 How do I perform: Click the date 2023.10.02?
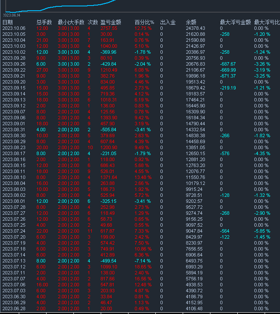14,52
